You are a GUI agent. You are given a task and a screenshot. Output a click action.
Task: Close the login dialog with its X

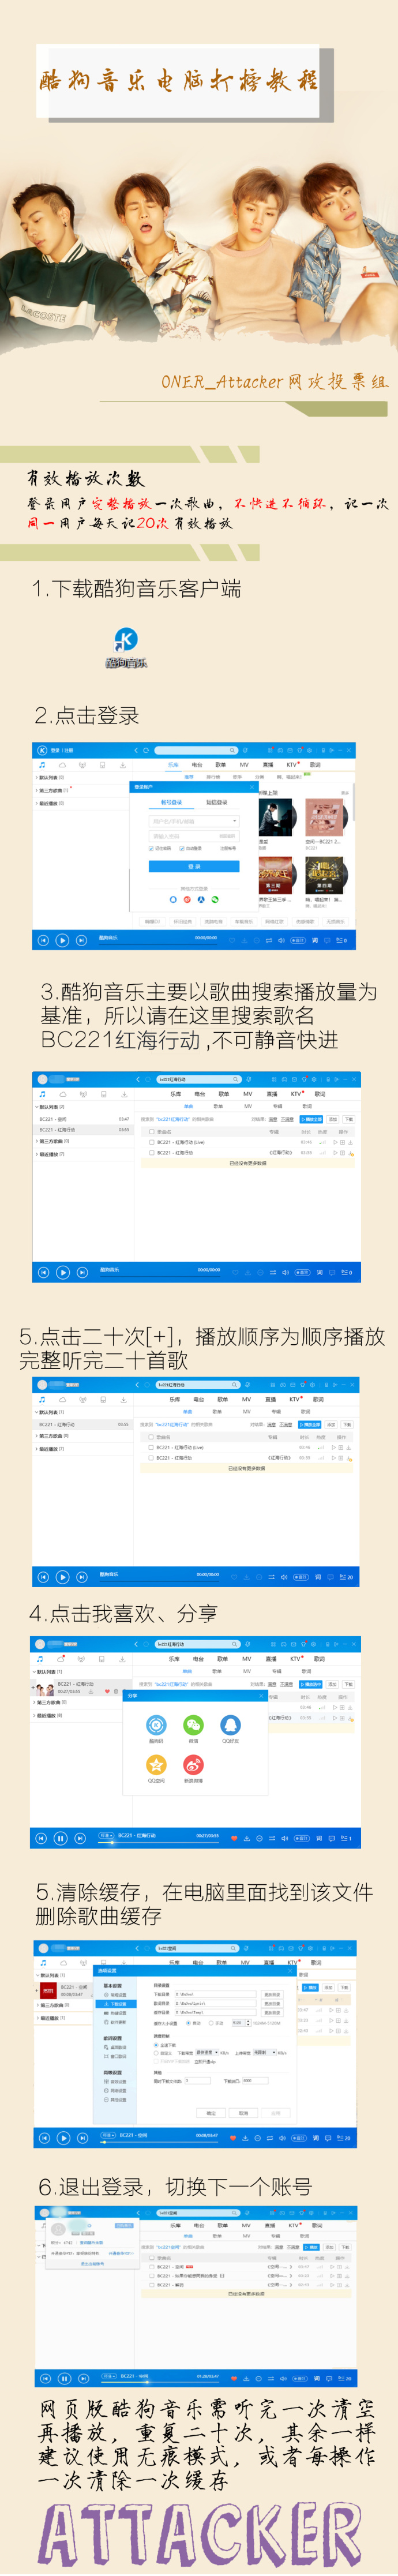[x=252, y=787]
